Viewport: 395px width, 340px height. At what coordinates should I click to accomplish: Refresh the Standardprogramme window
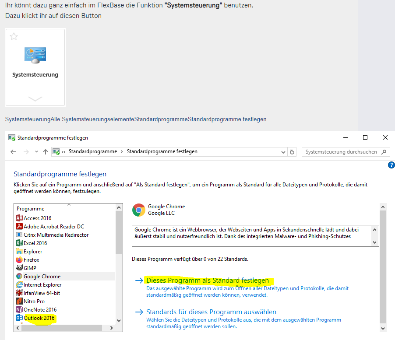[292, 152]
